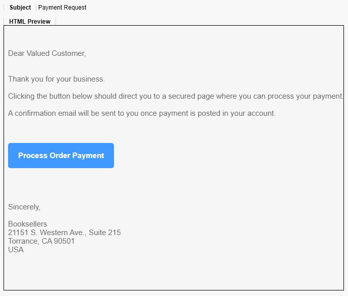The width and height of the screenshot is (348, 296).
Task: Click empty preview space above the greeting
Action: pos(173,37)
